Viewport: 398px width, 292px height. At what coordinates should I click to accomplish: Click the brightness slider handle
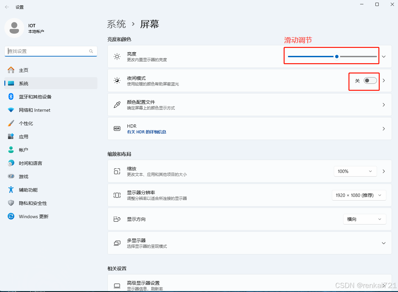pyautogui.click(x=337, y=57)
